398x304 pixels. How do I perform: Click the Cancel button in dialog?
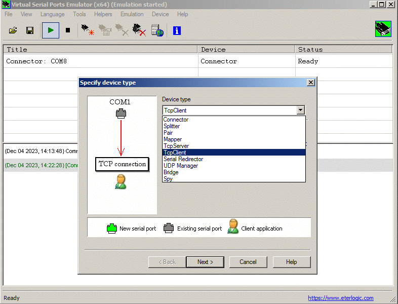click(x=248, y=262)
